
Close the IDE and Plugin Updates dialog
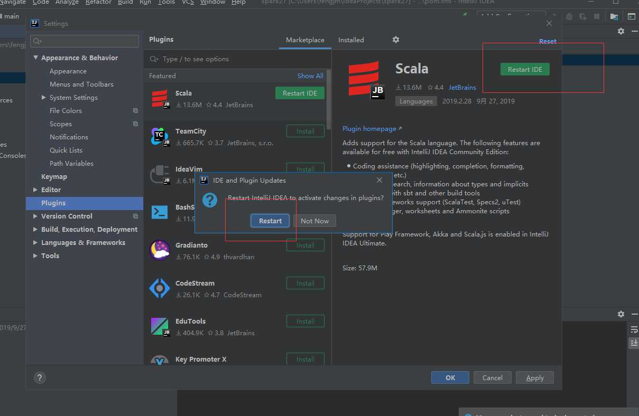(379, 180)
